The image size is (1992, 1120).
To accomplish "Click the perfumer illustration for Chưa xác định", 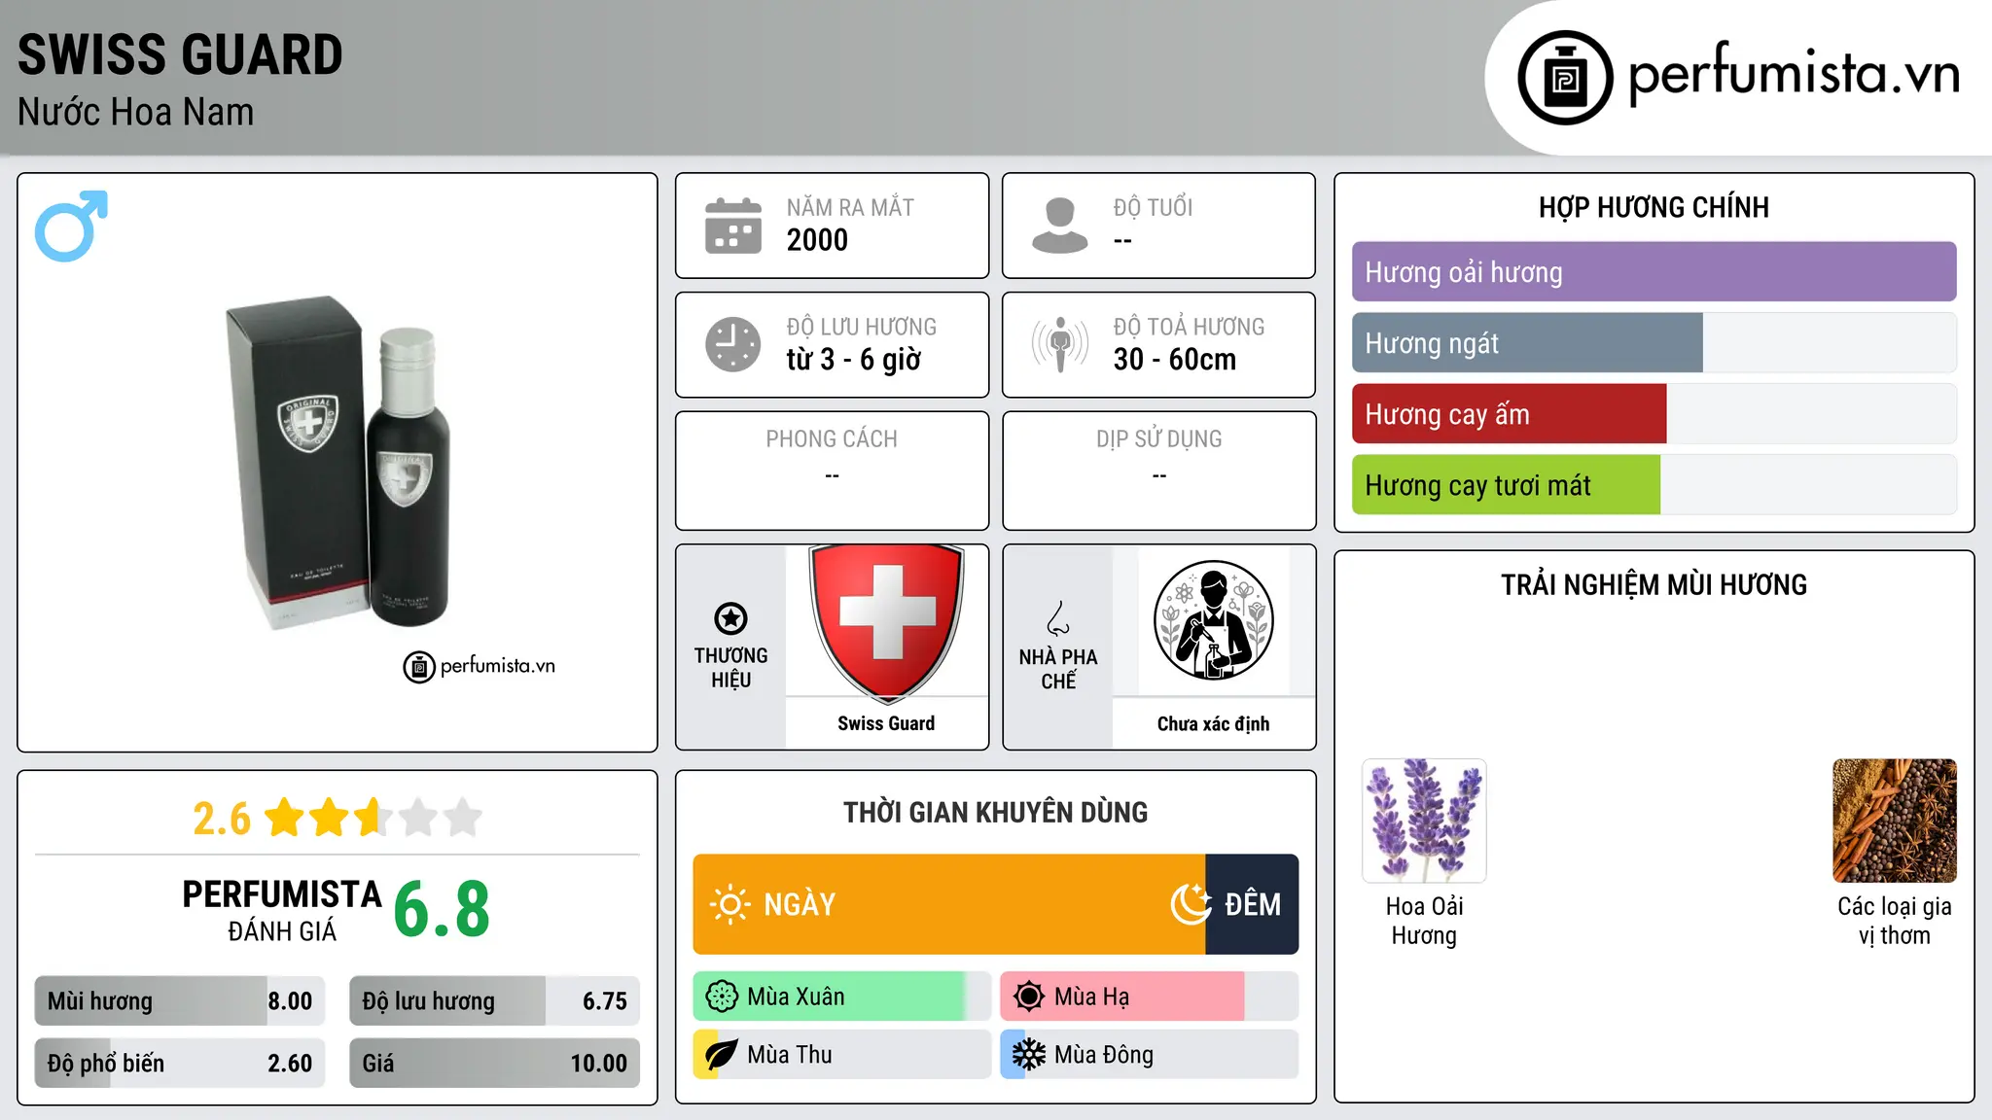I will [x=1214, y=620].
